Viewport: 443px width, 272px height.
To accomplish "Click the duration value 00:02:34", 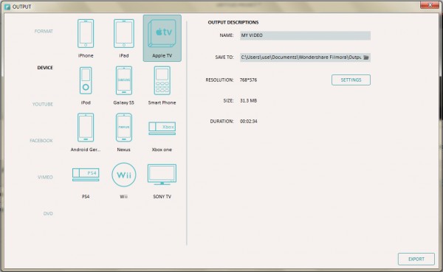I will coord(249,121).
